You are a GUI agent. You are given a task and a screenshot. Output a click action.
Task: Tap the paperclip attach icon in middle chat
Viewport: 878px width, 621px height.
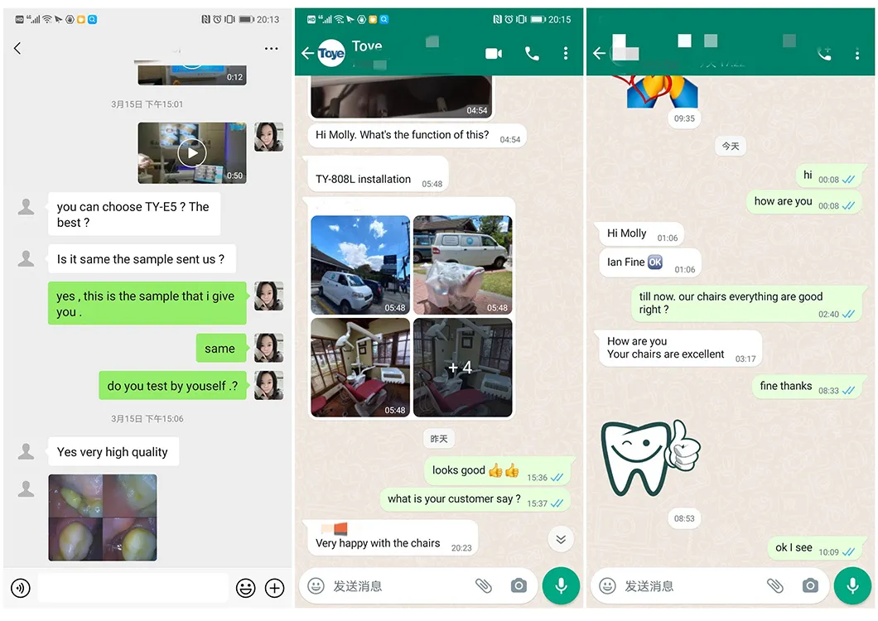484,586
